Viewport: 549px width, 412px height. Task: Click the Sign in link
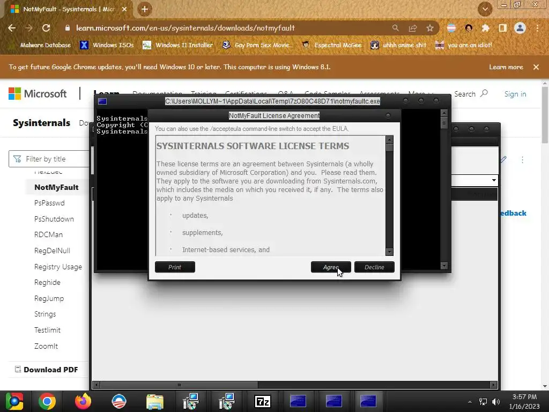point(515,94)
